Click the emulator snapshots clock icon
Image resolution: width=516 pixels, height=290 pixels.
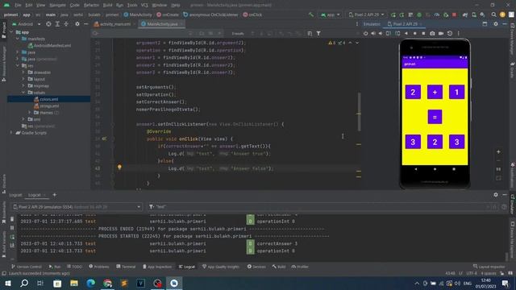click(450, 34)
